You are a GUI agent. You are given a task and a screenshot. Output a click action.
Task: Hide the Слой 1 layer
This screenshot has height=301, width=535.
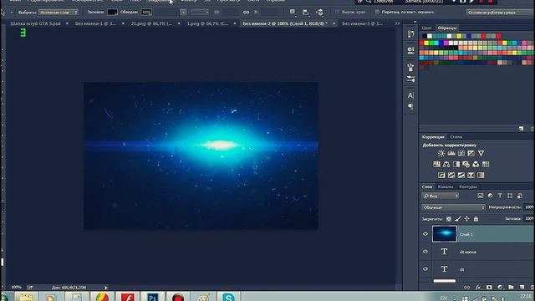425,234
